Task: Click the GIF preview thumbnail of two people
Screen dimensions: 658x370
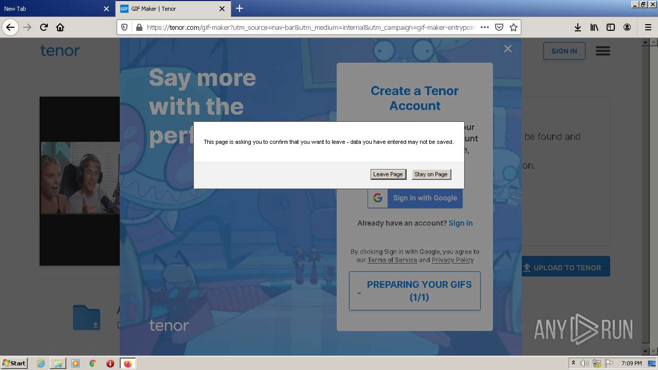Action: click(80, 177)
